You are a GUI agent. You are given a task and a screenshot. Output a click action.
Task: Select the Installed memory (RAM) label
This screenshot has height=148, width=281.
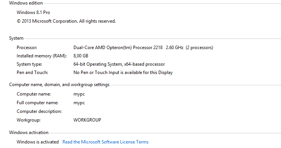pos(42,56)
